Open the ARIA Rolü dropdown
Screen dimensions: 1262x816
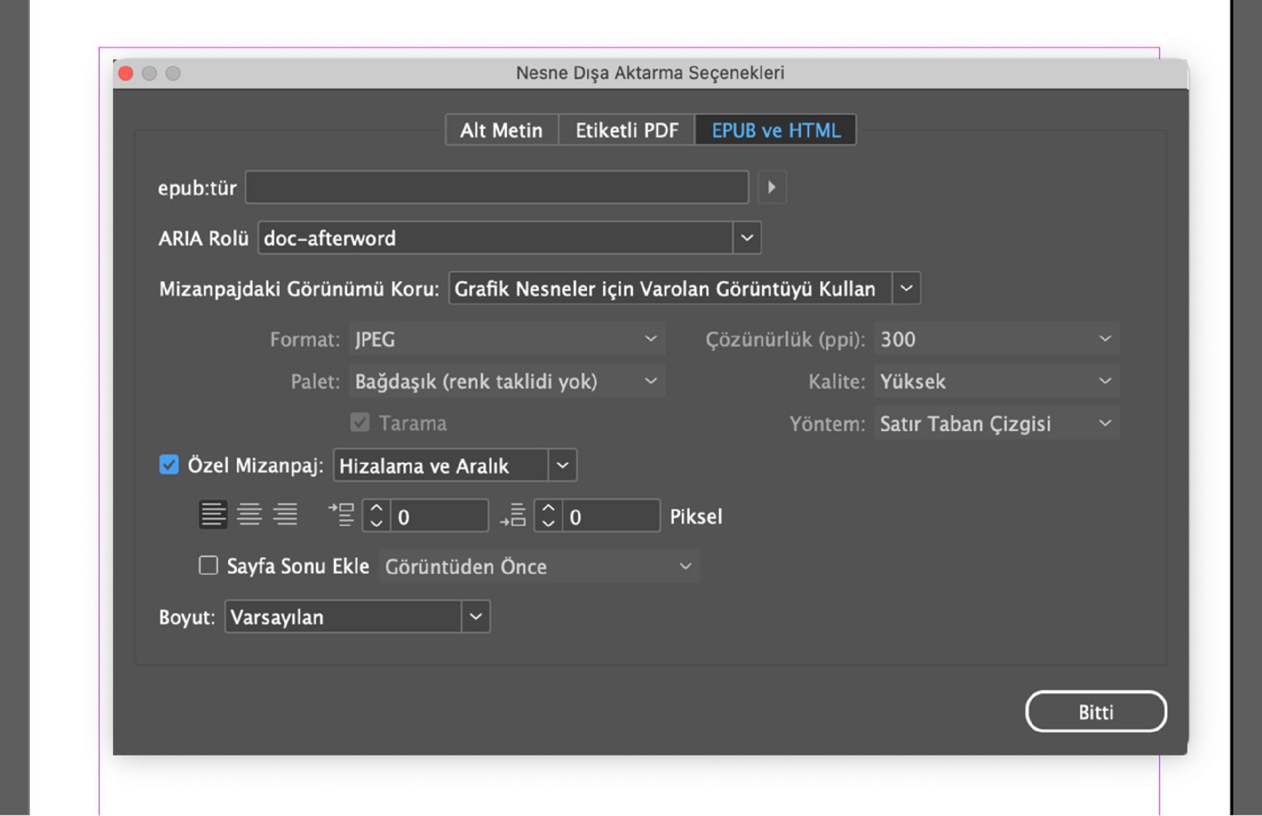coord(746,238)
